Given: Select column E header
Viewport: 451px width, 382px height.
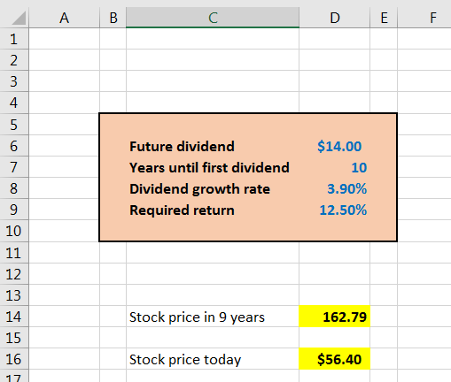Looking at the screenshot, I should tap(384, 18).
